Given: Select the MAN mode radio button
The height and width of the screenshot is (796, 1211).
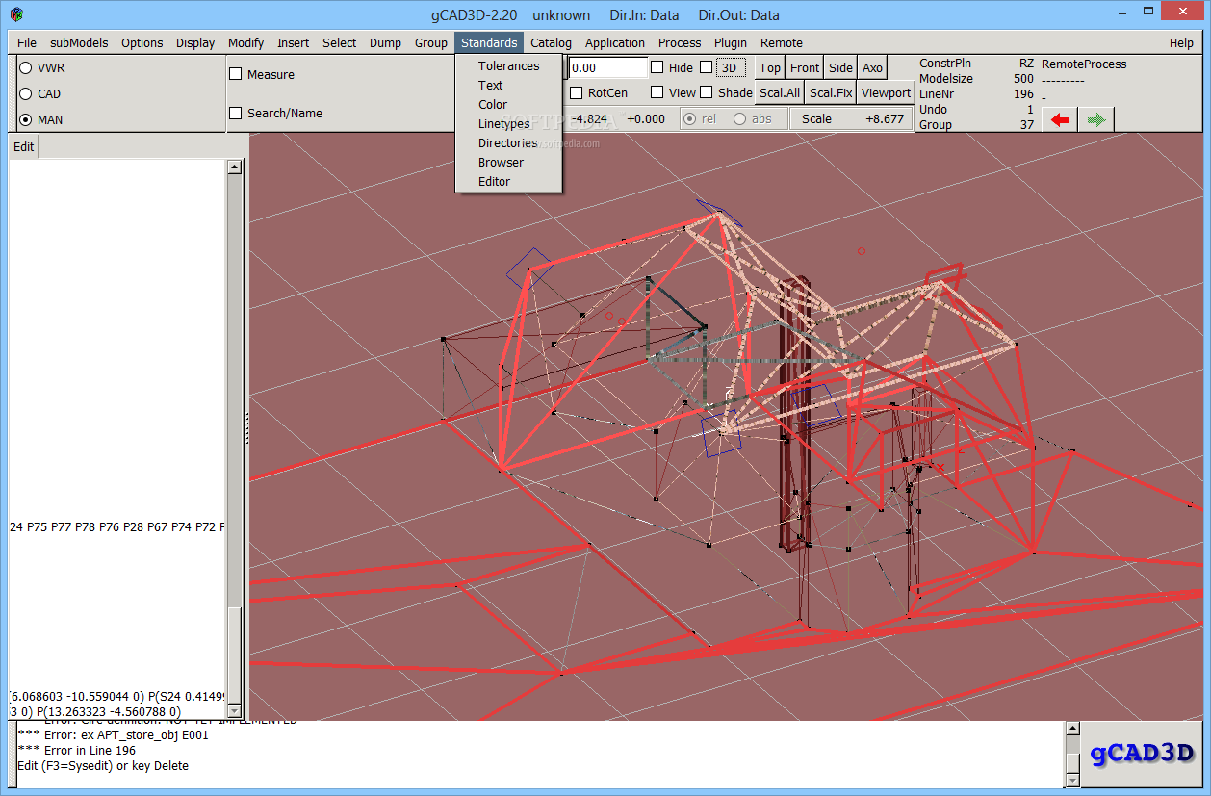Looking at the screenshot, I should click(26, 120).
